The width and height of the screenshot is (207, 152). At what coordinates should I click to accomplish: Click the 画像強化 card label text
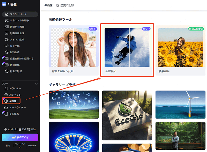click(x=111, y=71)
